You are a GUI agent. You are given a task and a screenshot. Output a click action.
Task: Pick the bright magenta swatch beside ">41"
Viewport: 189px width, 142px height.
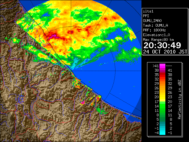coord(162,66)
